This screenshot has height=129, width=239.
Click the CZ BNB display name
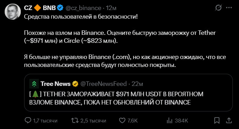(x=40, y=8)
